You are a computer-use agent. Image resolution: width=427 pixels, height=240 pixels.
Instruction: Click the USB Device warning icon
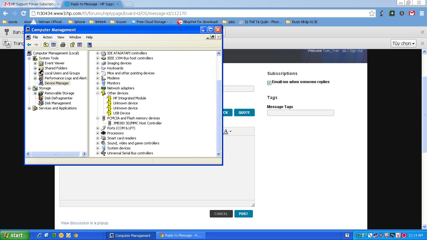point(109,113)
